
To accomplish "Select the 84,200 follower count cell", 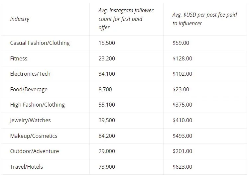I will click(x=107, y=136).
